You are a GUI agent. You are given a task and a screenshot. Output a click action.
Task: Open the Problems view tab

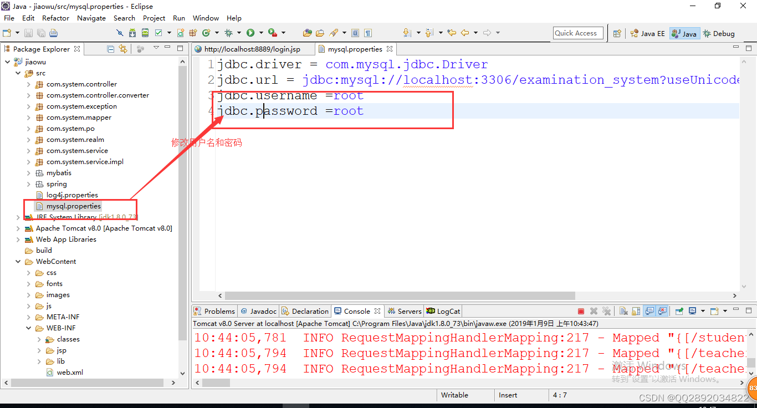(x=214, y=311)
